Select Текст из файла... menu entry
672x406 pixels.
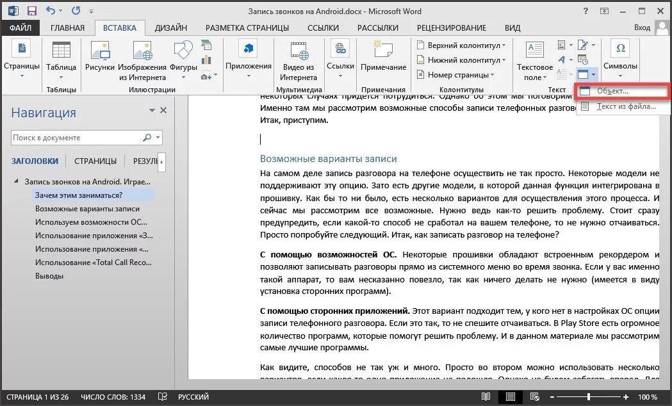623,106
